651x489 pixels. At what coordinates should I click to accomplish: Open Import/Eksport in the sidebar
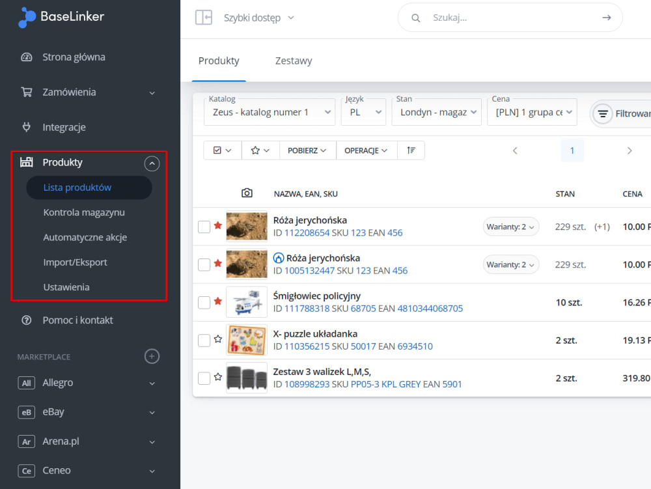(75, 262)
